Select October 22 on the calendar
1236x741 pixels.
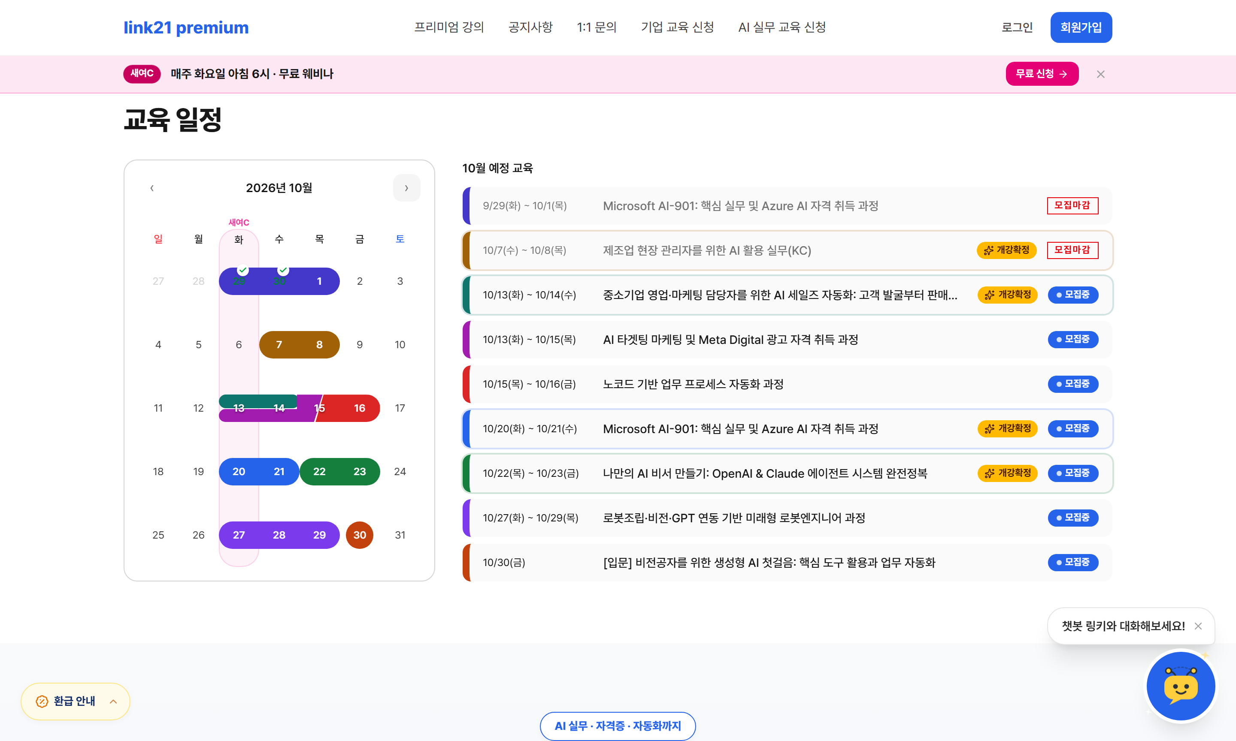[x=319, y=471]
